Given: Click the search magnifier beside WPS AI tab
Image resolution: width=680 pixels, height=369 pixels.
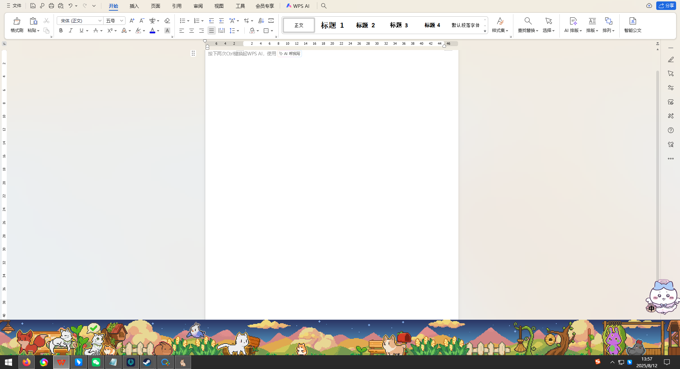Looking at the screenshot, I should pos(324,6).
